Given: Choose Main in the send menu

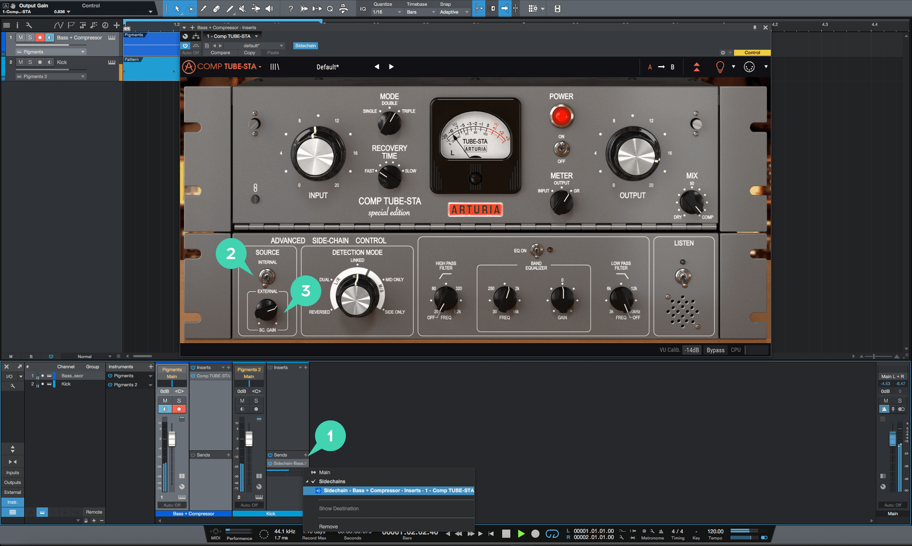Looking at the screenshot, I should (x=324, y=472).
